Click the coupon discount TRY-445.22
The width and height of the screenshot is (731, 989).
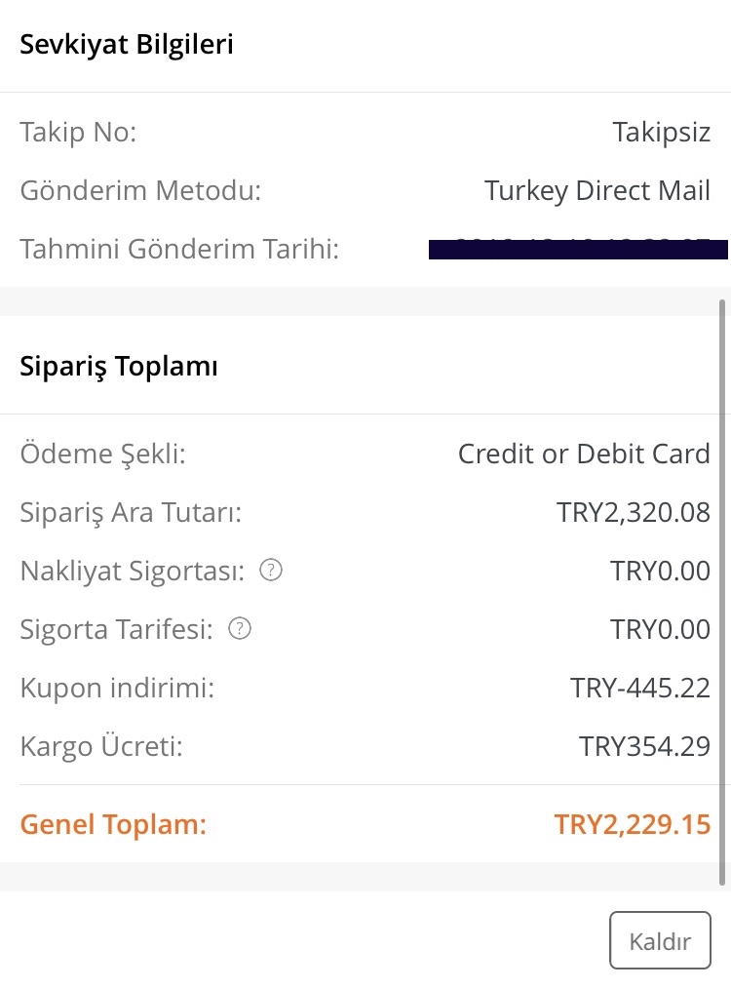click(640, 688)
